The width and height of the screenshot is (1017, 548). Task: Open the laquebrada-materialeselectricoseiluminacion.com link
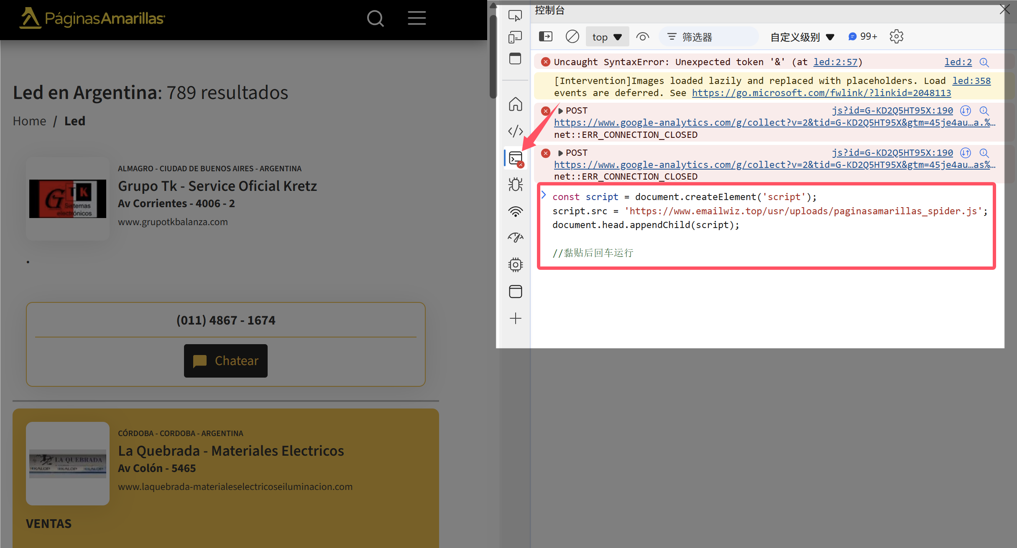[235, 487]
